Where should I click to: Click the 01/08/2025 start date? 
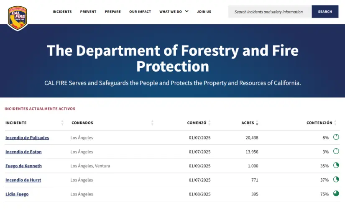(199, 194)
